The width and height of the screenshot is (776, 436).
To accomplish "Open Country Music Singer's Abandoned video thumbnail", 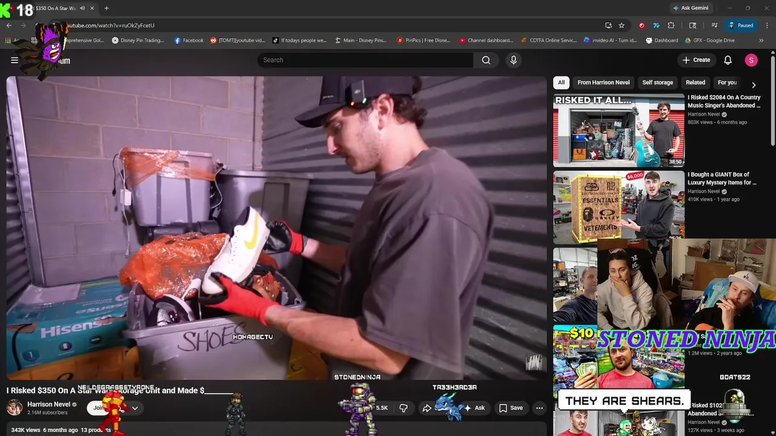I will (x=618, y=130).
